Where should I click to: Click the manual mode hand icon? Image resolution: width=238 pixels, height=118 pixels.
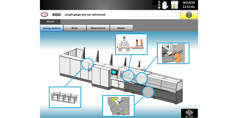coord(165,5)
